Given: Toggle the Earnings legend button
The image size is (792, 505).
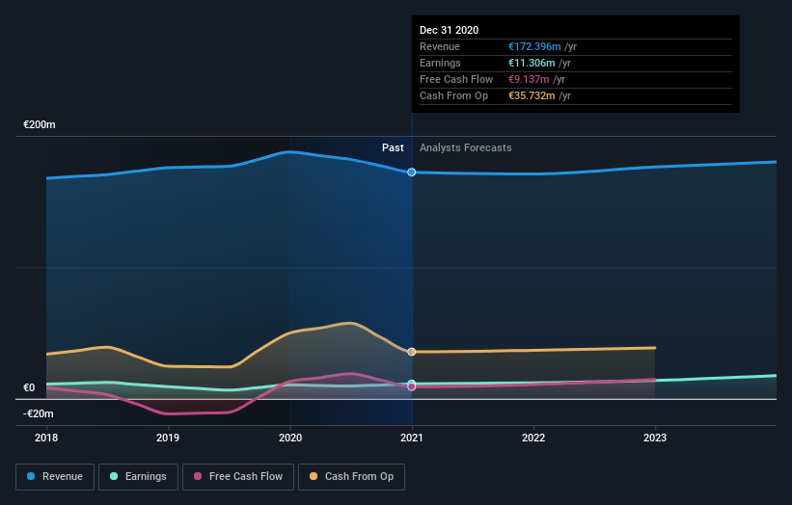Looking at the screenshot, I should click(138, 477).
